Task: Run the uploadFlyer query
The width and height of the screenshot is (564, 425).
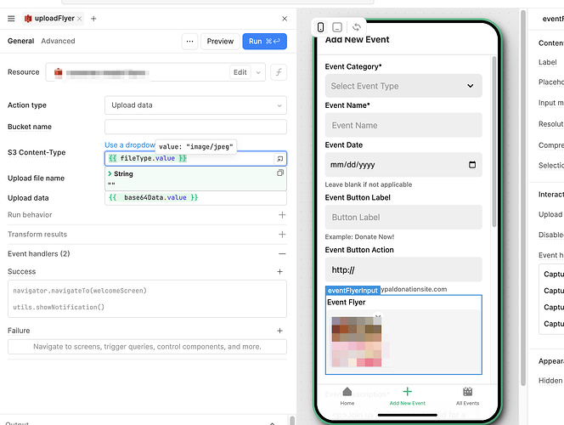Action: coord(264,42)
